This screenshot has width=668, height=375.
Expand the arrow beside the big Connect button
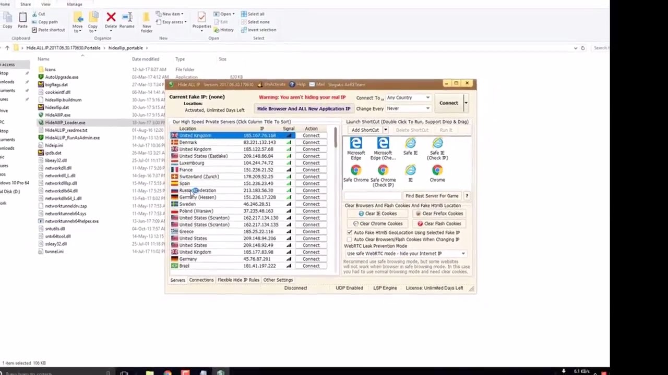coord(466,103)
